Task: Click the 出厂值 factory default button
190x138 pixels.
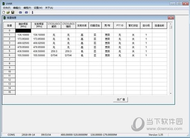Action: pos(121,100)
